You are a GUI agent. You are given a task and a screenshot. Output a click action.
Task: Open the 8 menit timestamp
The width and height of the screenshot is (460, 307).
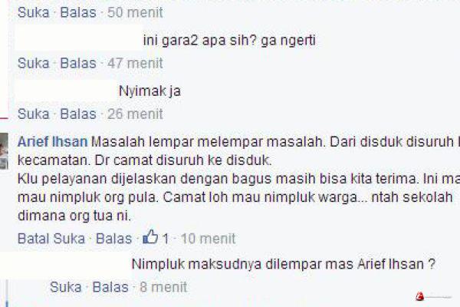click(163, 287)
